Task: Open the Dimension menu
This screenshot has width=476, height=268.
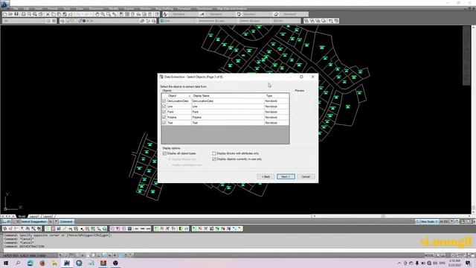Action: coord(96,9)
